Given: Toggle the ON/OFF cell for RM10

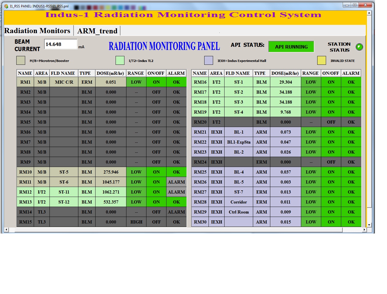Looking at the screenshot, I should tap(156, 172).
